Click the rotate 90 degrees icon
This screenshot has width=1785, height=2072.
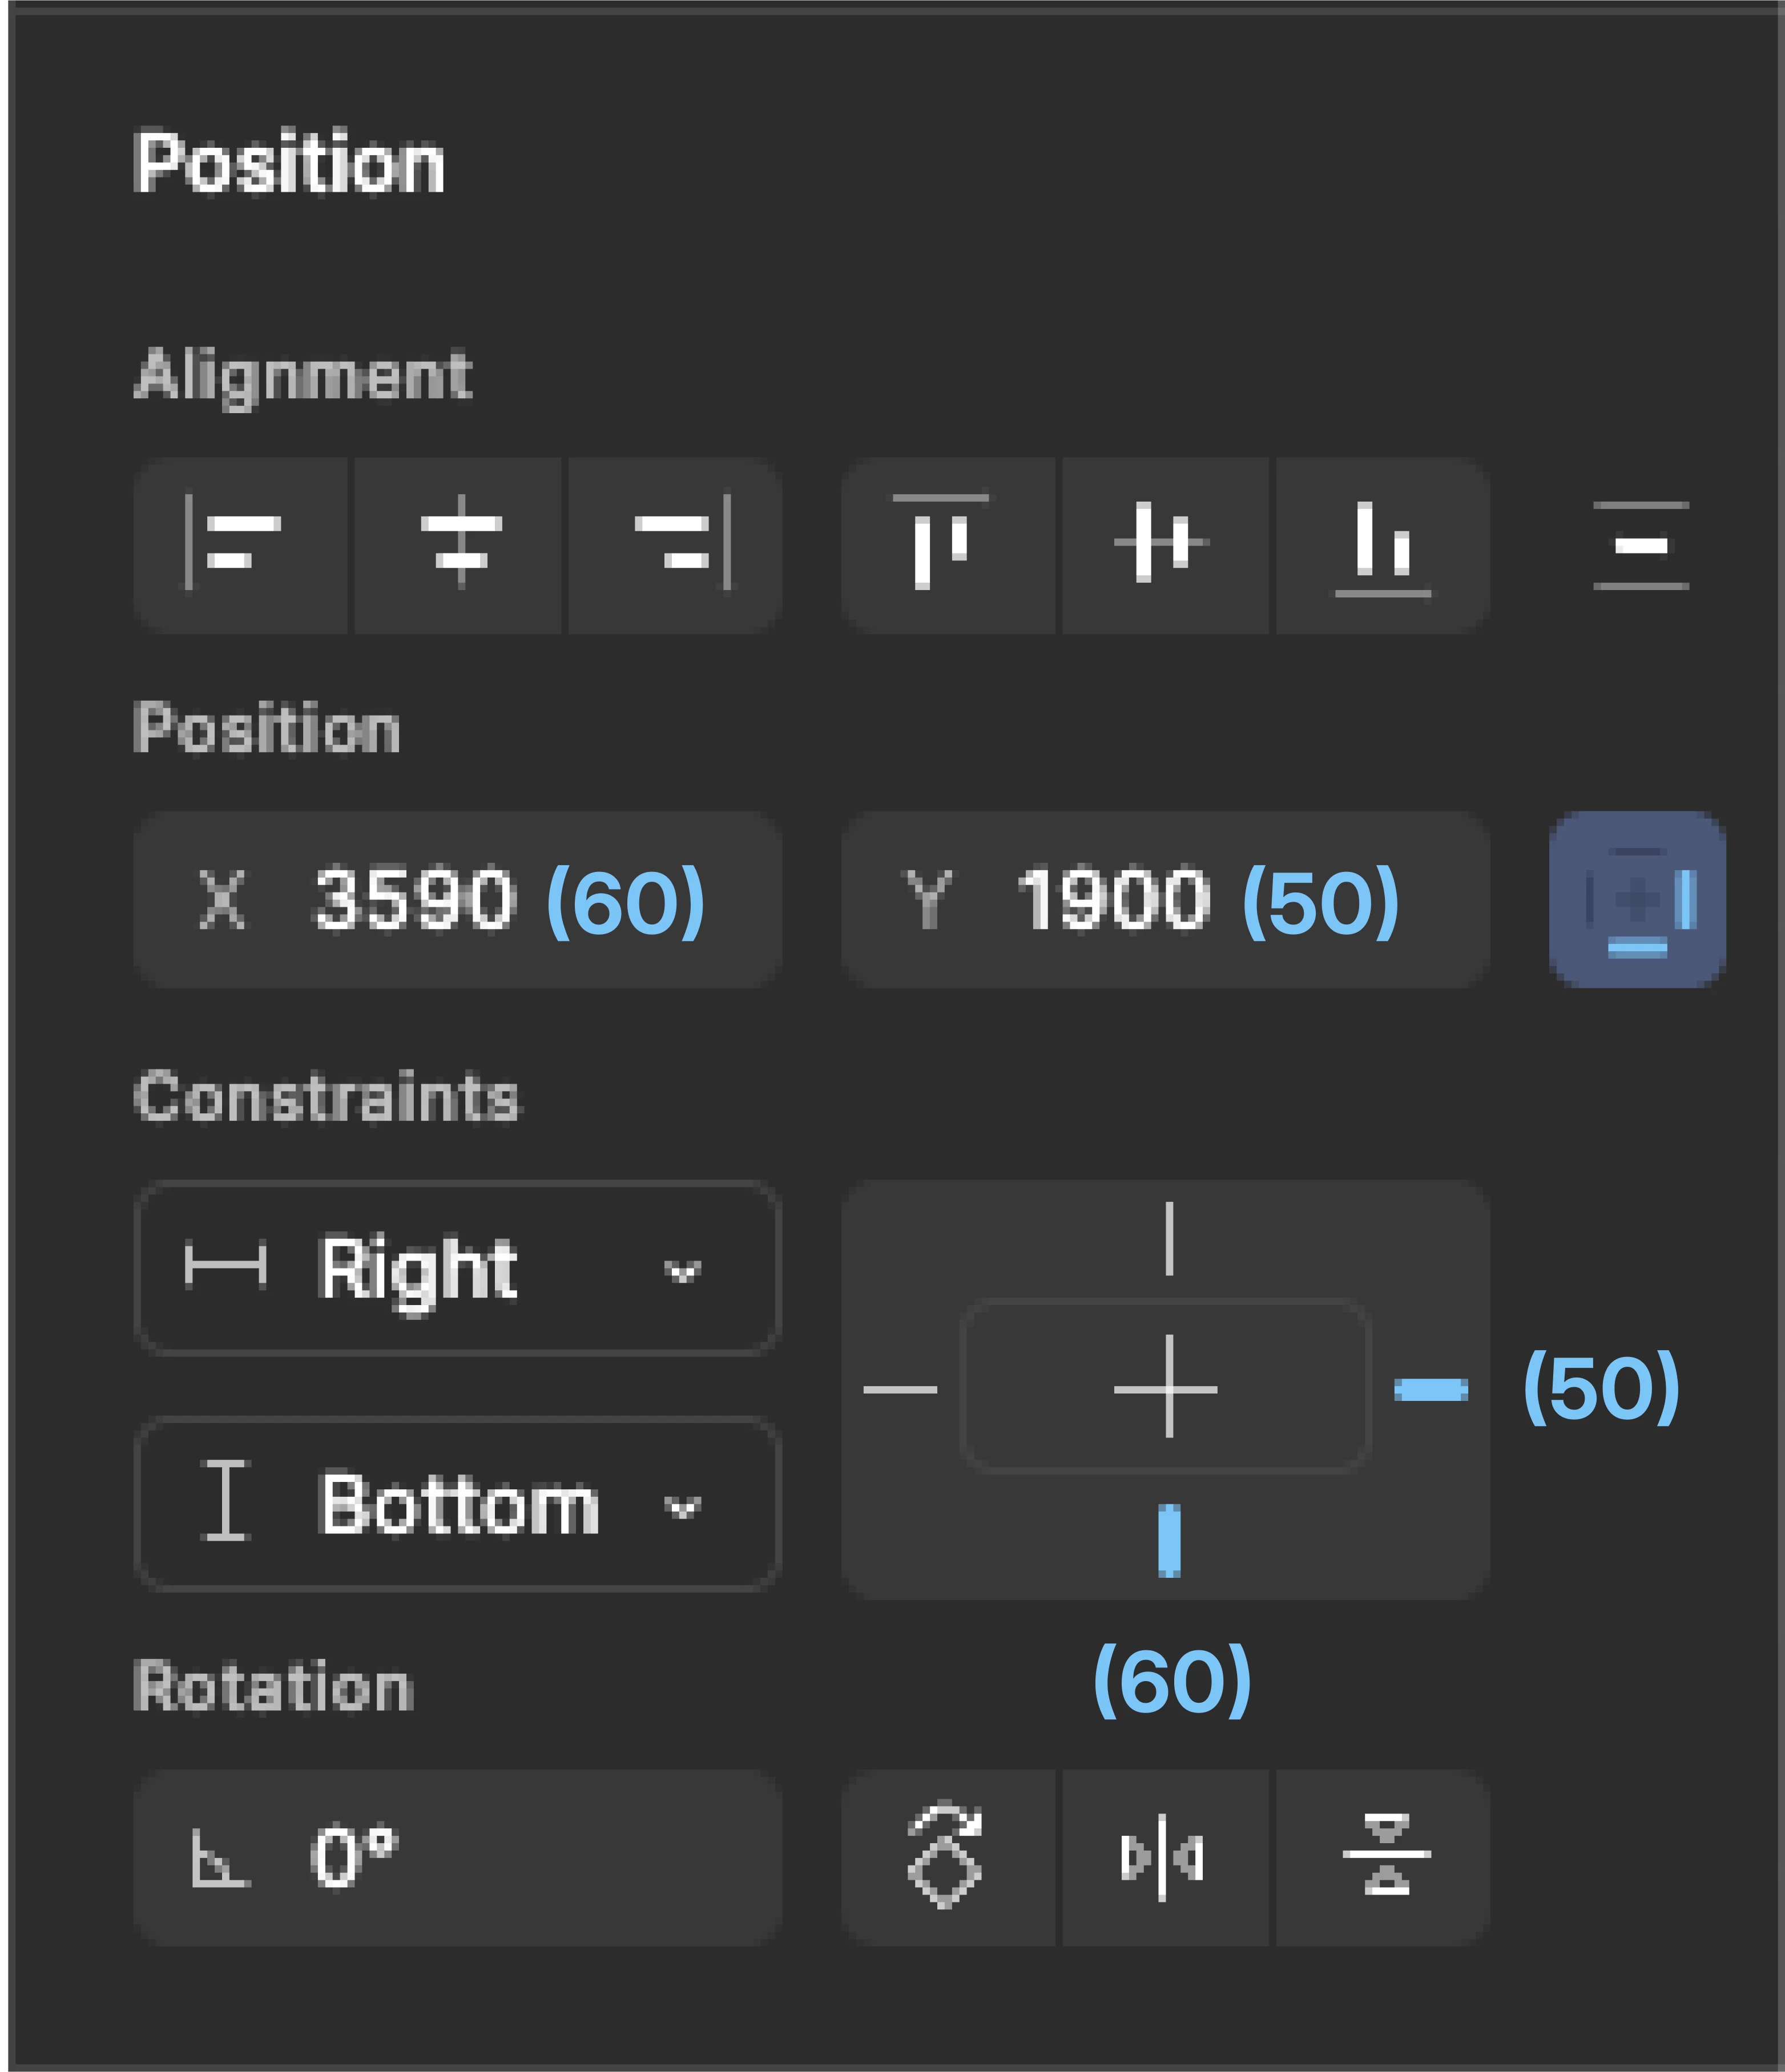(949, 1858)
